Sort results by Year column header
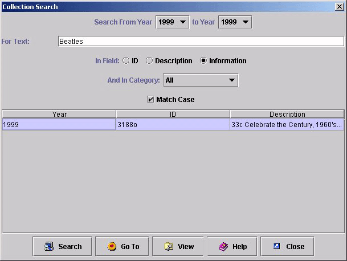 (x=59, y=114)
